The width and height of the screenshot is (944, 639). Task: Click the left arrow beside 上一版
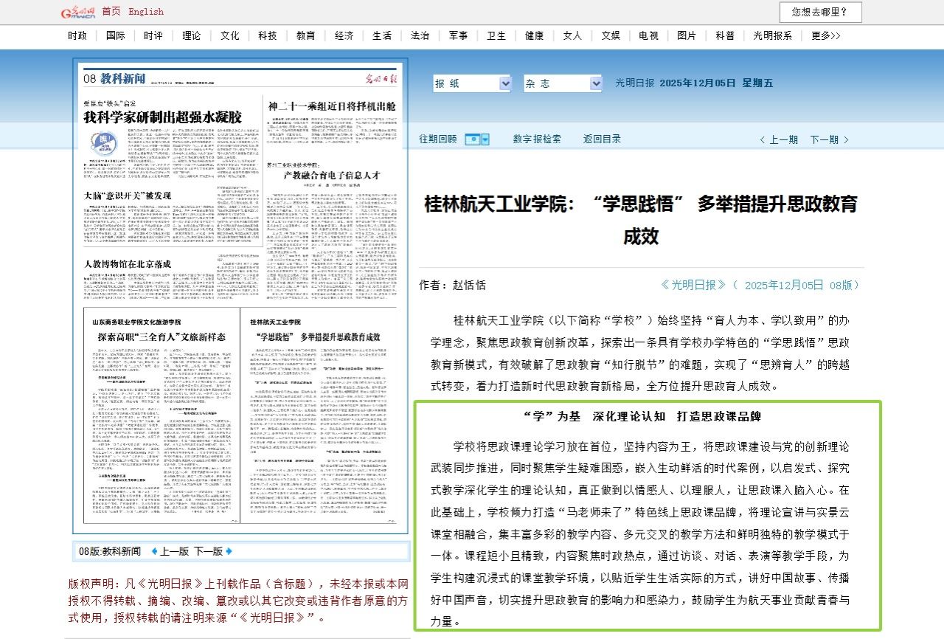tap(154, 551)
